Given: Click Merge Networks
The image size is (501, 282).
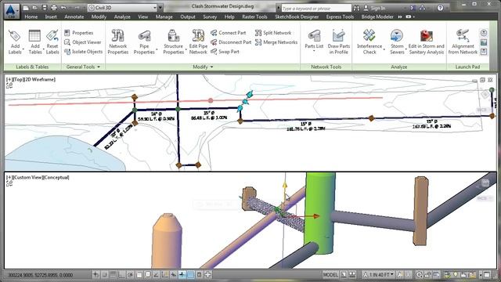Looking at the screenshot, I should (276, 42).
